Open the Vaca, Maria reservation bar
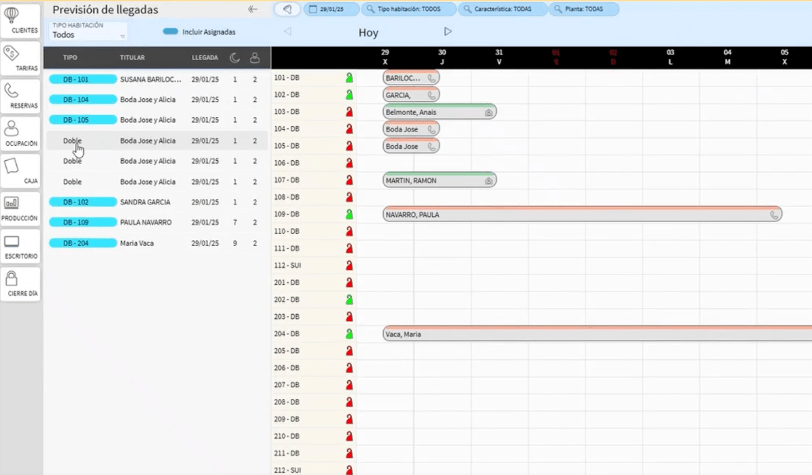The width and height of the screenshot is (812, 475). tap(597, 334)
